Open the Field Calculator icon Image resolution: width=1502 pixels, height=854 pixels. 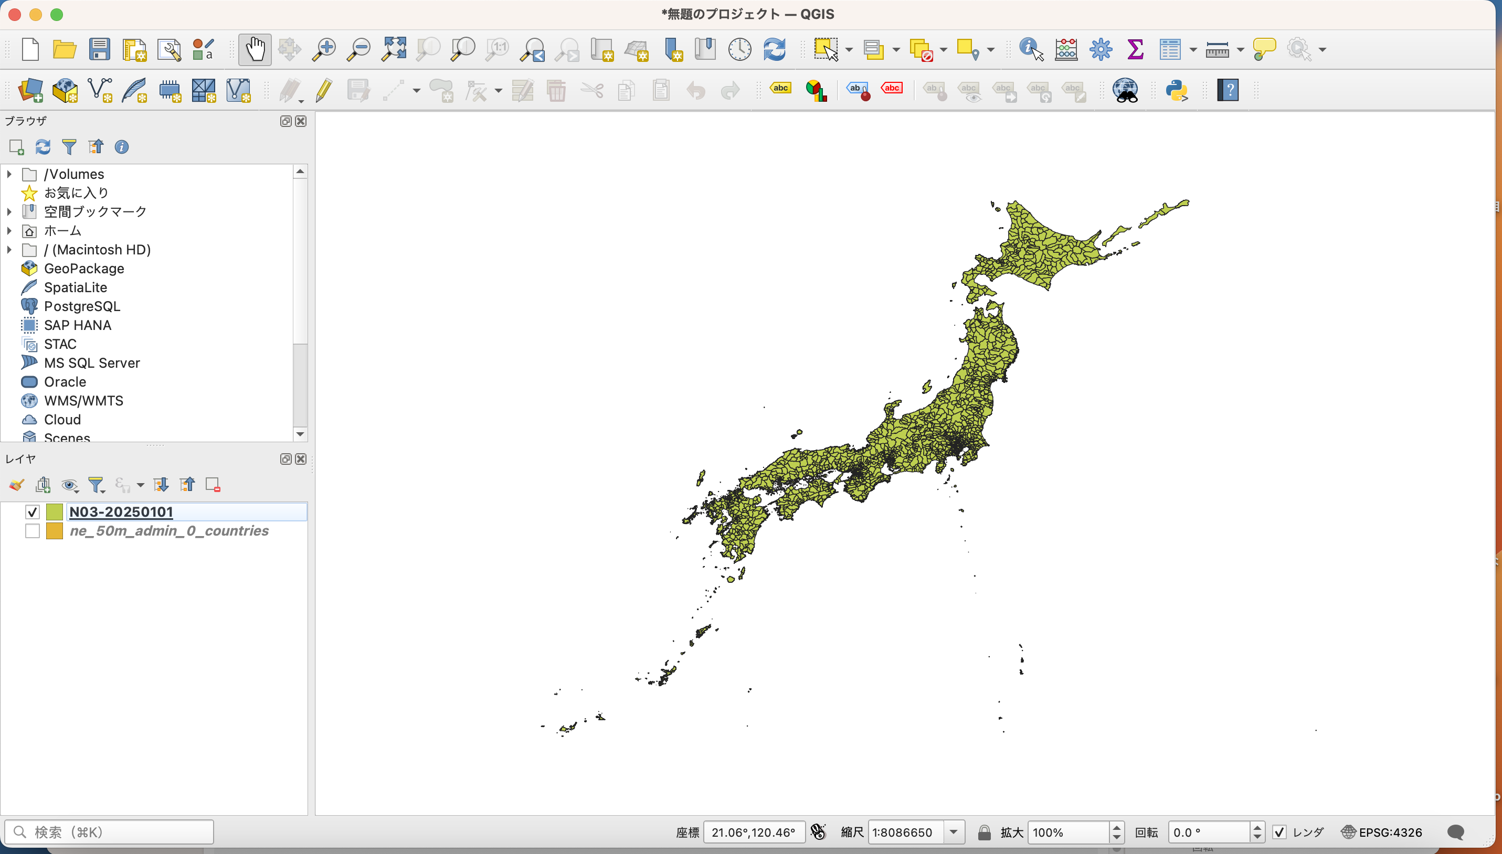1066,49
